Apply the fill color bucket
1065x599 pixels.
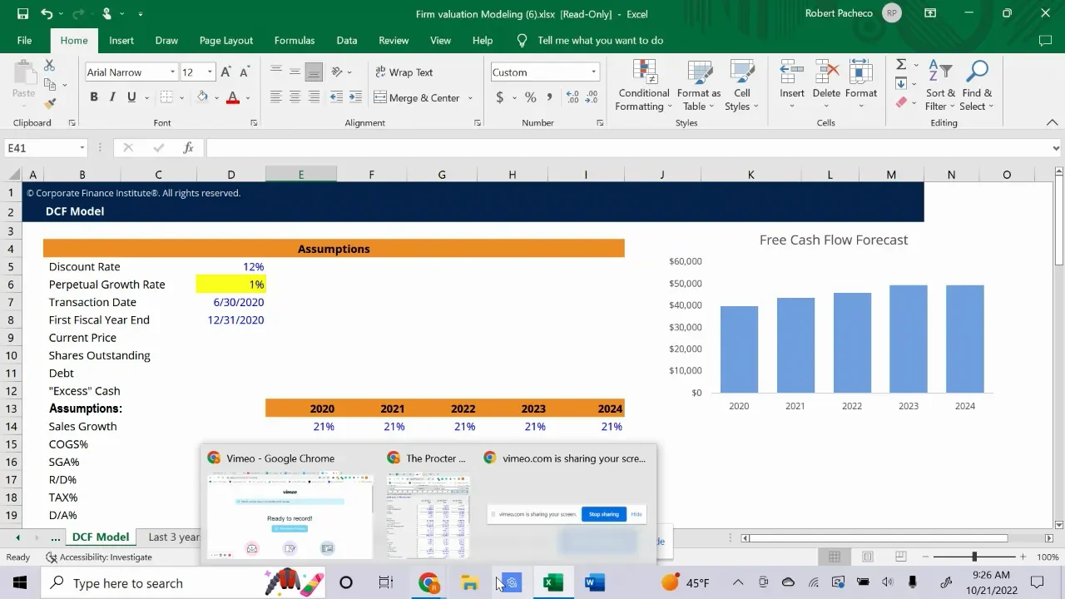pos(202,97)
